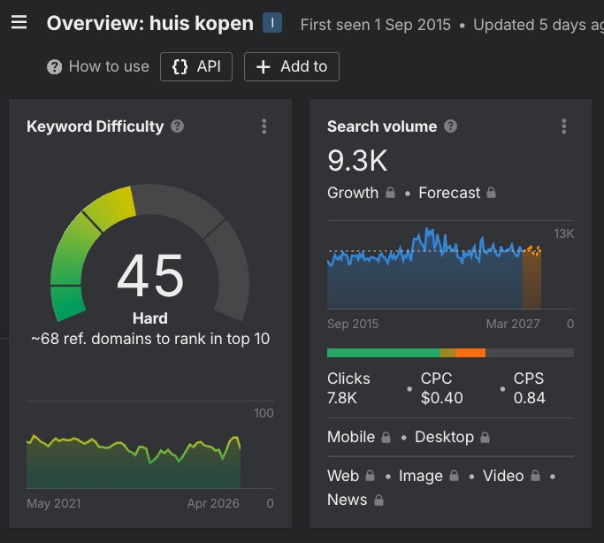Screen dimensions: 604x543
Task: Click the lock icon beside News
Action: [x=379, y=500]
